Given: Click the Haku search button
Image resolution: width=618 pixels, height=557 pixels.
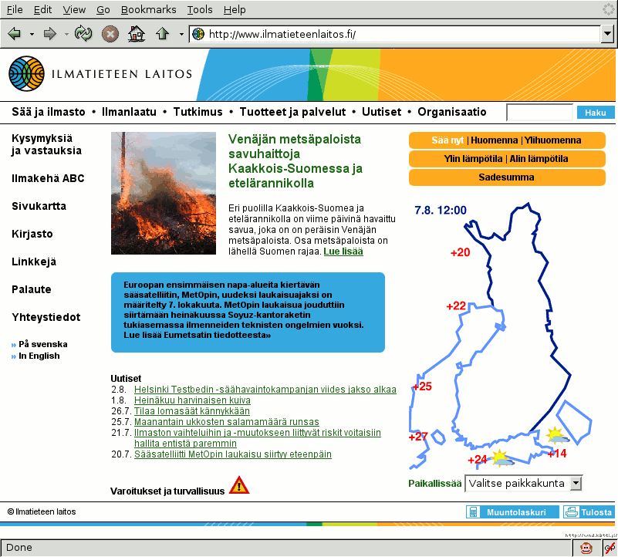Looking at the screenshot, I should pos(595,113).
